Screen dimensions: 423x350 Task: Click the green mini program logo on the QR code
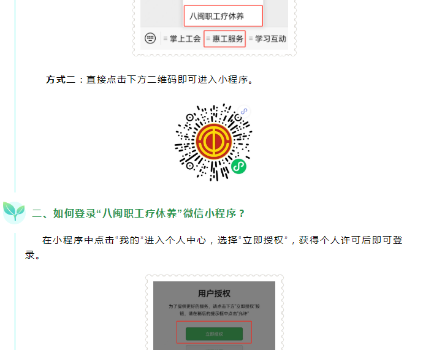pos(238,166)
